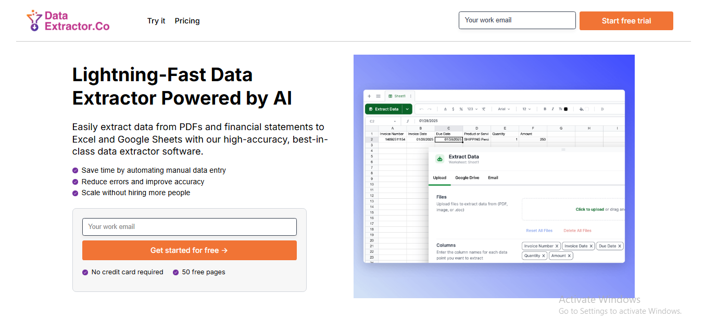Viewport: 704px width, 319px height.
Task: Toggle bold formatting in the spreadsheet
Action: [x=545, y=109]
